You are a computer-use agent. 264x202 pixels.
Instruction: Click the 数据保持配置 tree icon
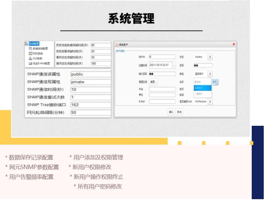click(30, 49)
